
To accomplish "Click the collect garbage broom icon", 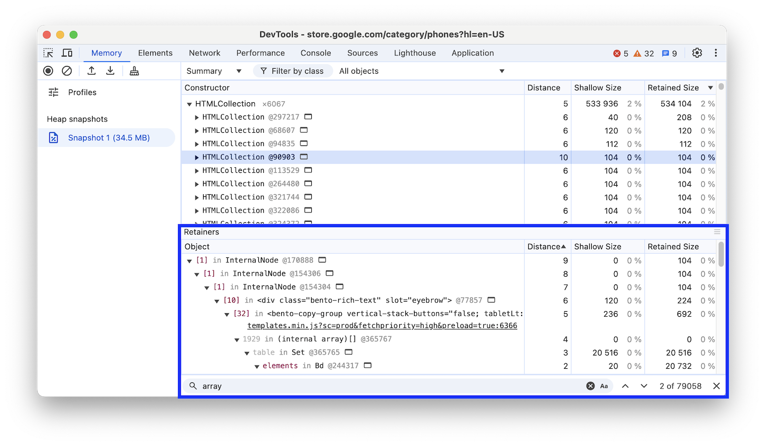I will click(x=134, y=71).
